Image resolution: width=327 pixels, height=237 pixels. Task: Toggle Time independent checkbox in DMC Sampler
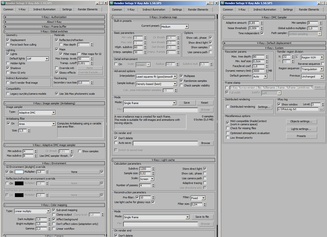[262, 33]
